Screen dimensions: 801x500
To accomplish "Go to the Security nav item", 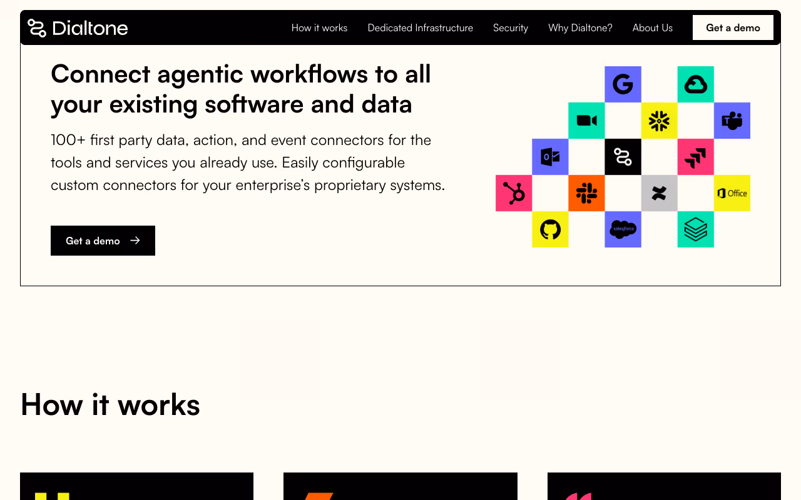I will [511, 27].
